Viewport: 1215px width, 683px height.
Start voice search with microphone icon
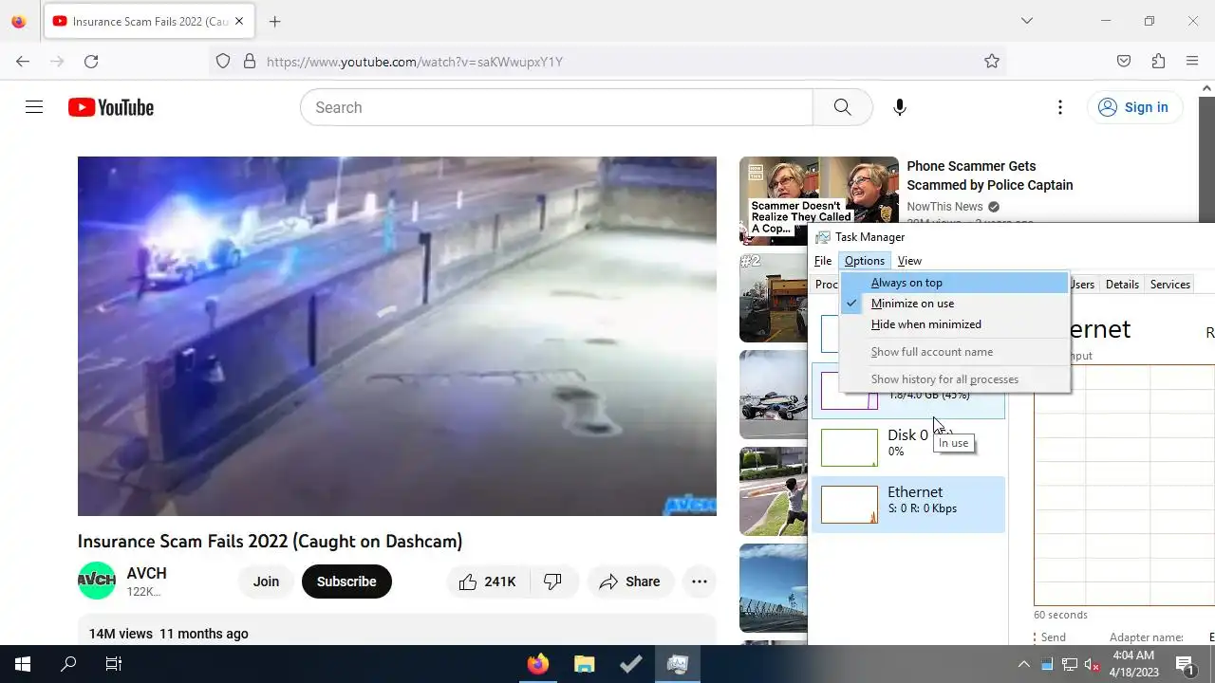[x=900, y=107]
